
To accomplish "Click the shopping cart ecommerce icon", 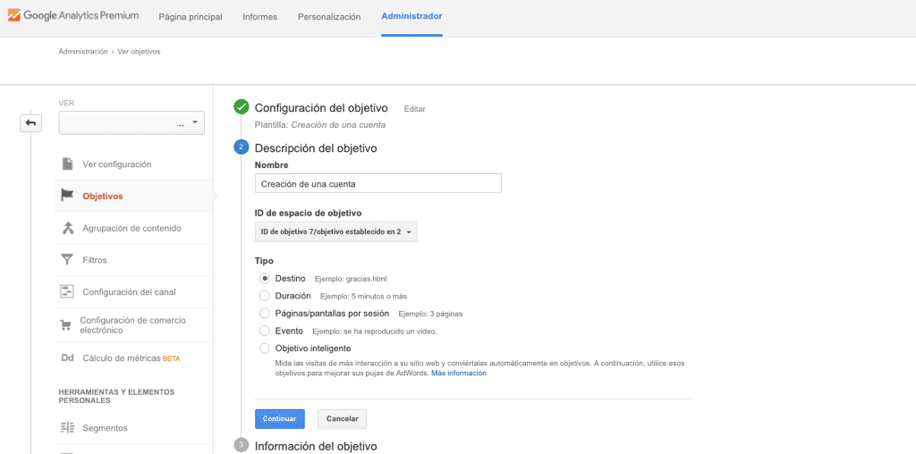I will [66, 324].
